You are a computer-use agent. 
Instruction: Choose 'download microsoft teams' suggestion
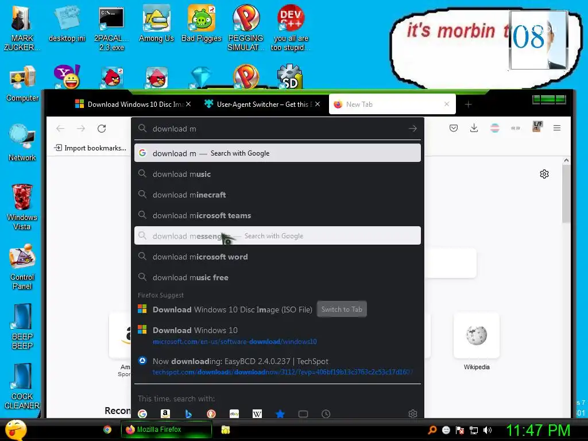coord(277,215)
